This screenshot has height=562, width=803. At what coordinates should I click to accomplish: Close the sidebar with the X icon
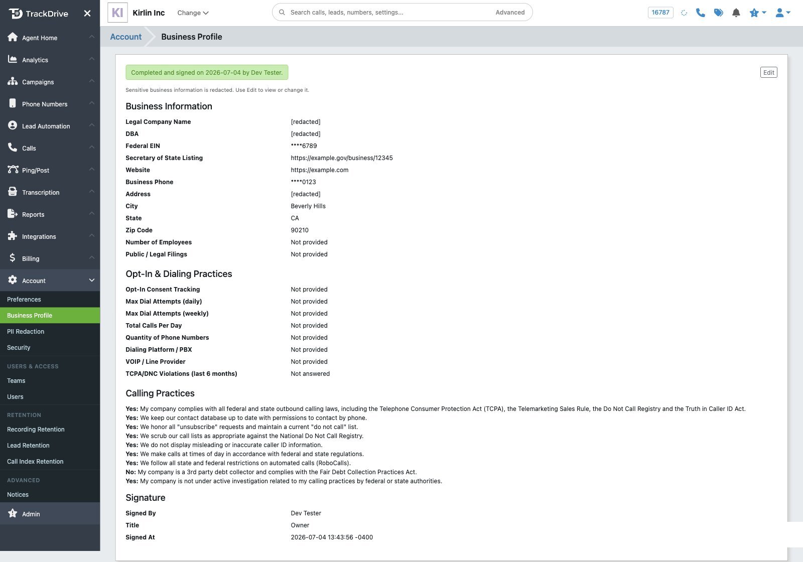coord(87,14)
